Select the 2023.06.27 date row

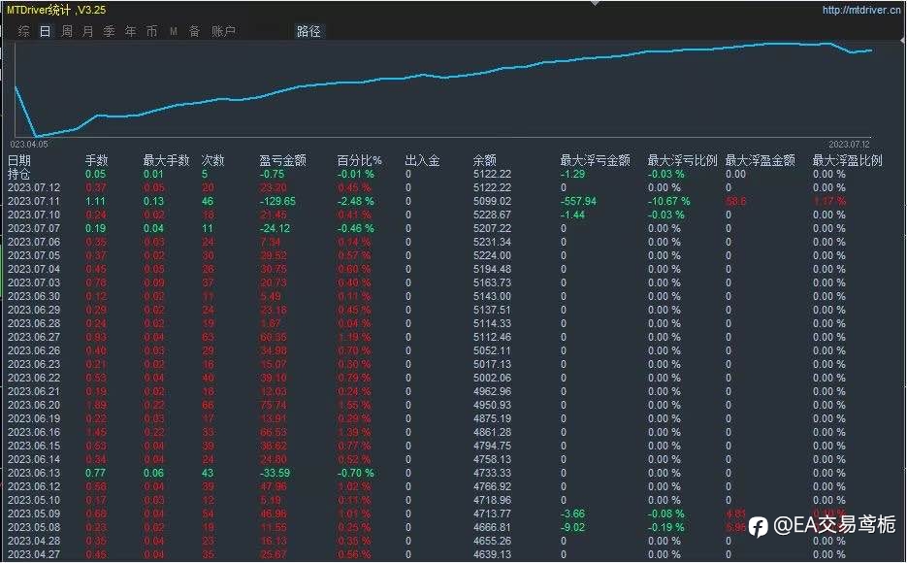(x=34, y=337)
